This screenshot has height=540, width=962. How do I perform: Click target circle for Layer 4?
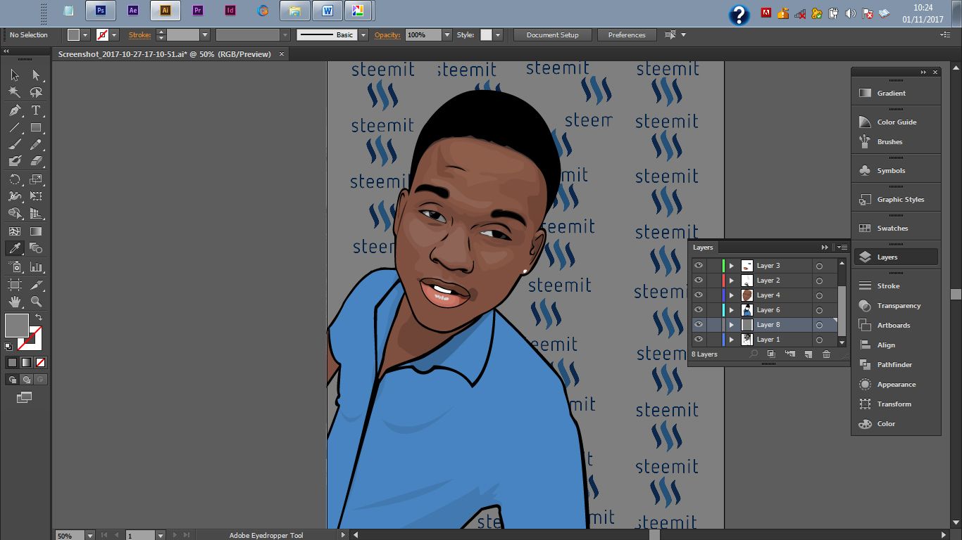[819, 295]
